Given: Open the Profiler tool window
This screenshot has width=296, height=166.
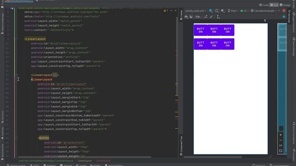Looking at the screenshot, I should [x=95, y=165].
